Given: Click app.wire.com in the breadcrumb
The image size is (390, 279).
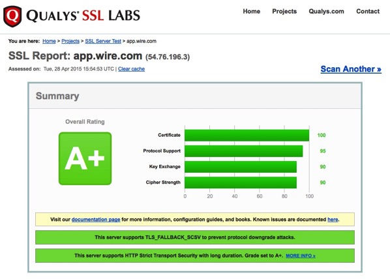Looking at the screenshot, I should pos(142,41).
